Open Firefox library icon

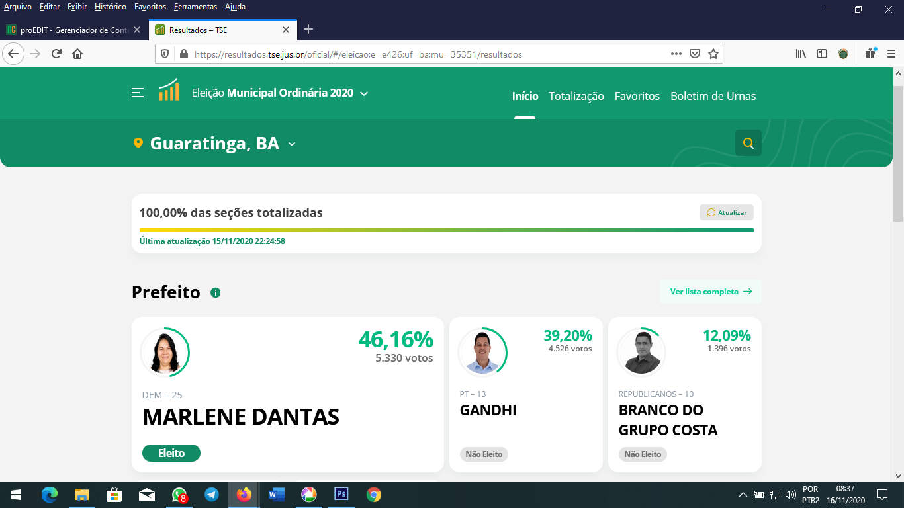[801, 54]
